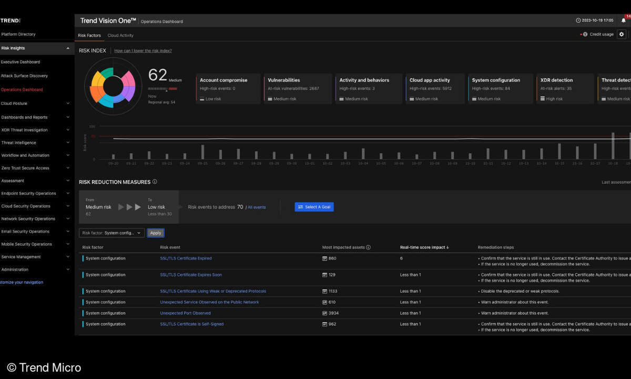Open Executive Dashboard in sidebar
The width and height of the screenshot is (631, 379).
pos(21,62)
